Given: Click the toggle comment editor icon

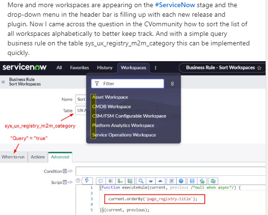Looking at the screenshot, I should [101, 181].
